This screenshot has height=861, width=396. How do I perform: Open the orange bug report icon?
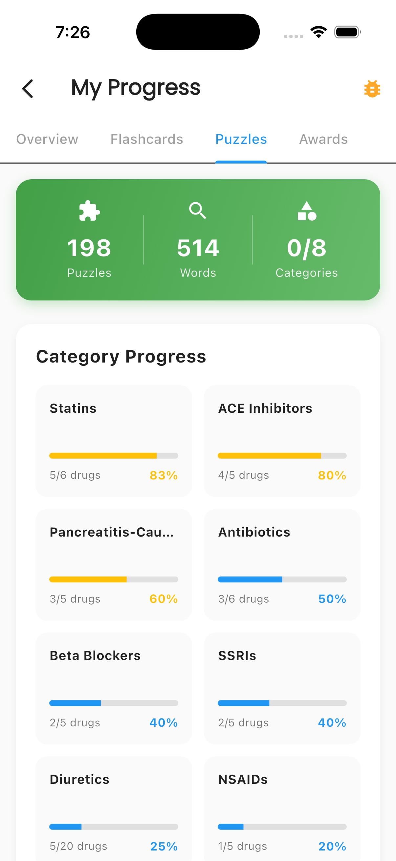click(372, 89)
